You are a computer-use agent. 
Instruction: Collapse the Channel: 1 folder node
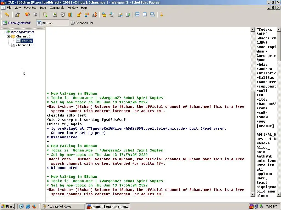[8, 36]
